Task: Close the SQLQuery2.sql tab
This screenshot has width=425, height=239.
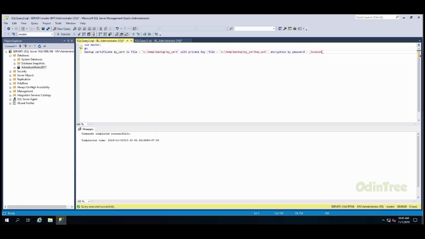Action: click(131, 41)
